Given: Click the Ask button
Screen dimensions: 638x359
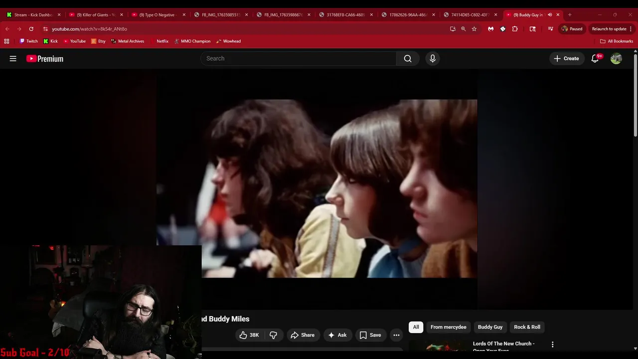Looking at the screenshot, I should (337, 335).
